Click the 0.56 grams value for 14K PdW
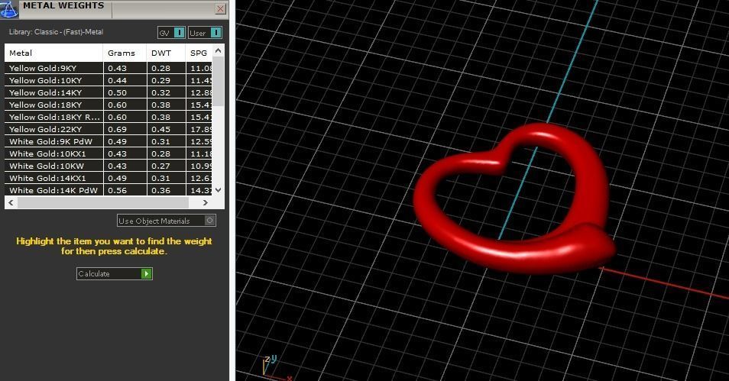Image resolution: width=729 pixels, height=381 pixels. pyautogui.click(x=117, y=190)
